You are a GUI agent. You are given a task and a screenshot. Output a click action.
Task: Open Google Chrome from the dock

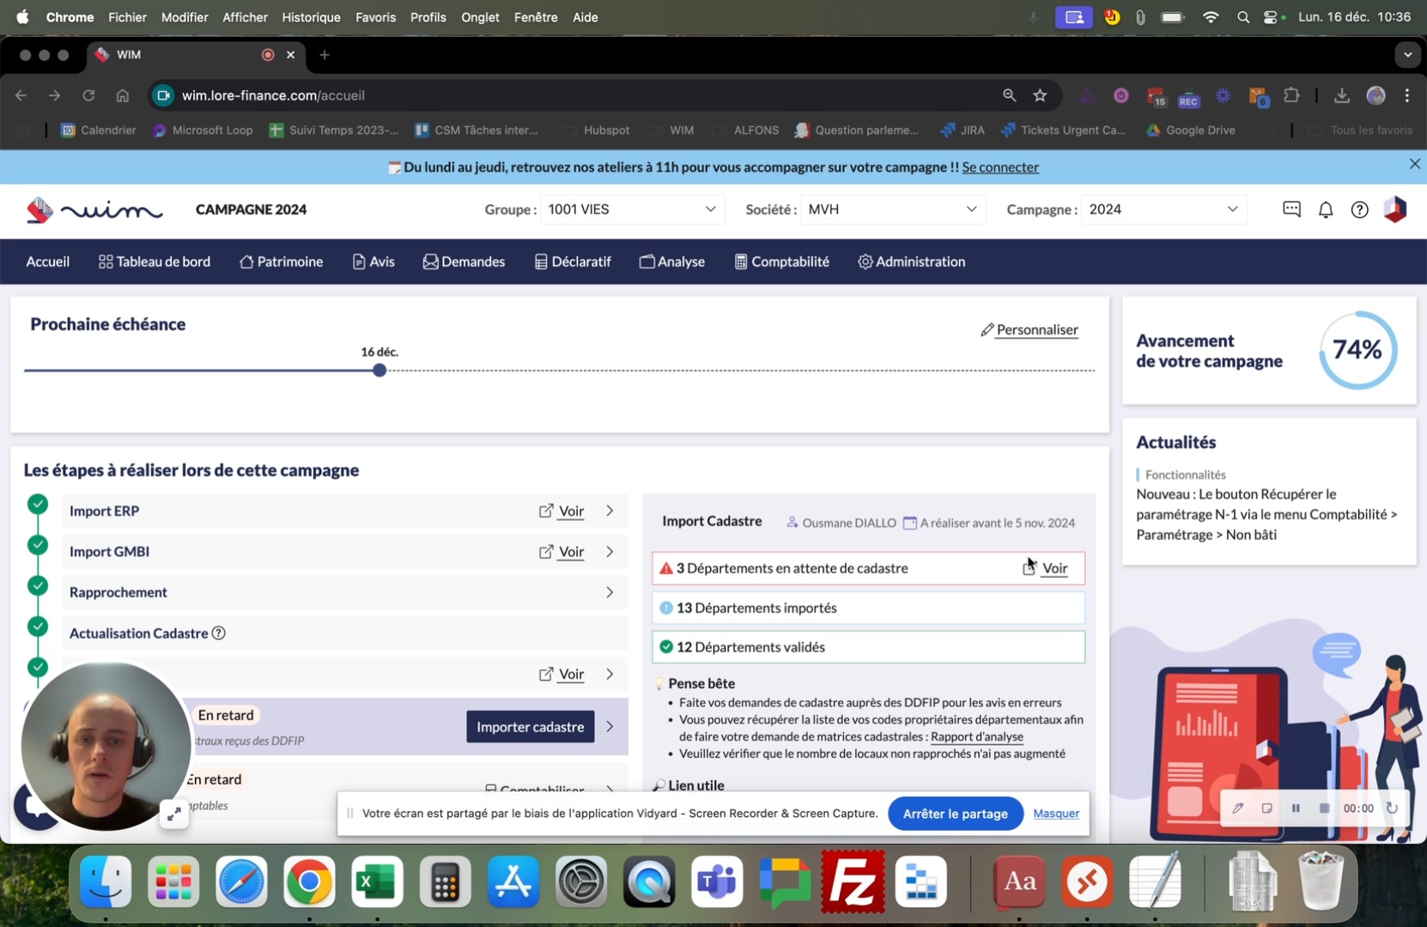click(x=309, y=882)
